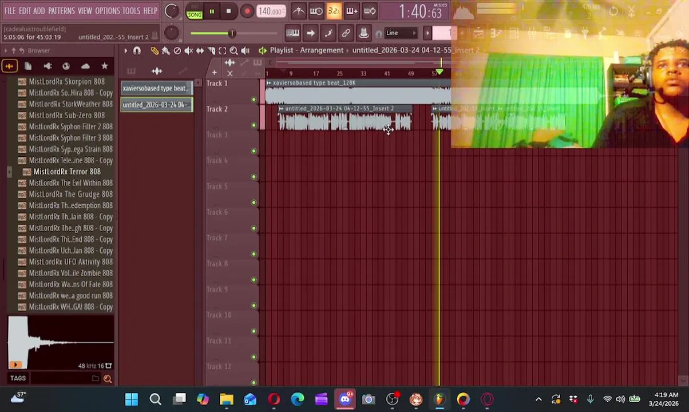Screen dimensions: 689x412
Task: Mute Track 5 with its green dot
Action: click(x=254, y=203)
